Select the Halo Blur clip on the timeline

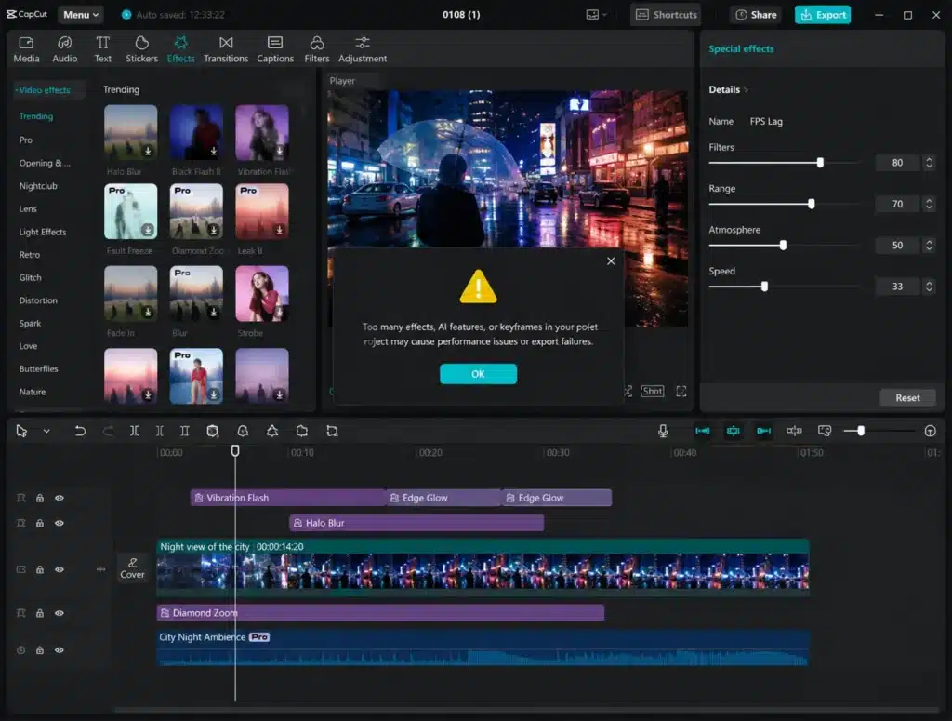click(416, 523)
